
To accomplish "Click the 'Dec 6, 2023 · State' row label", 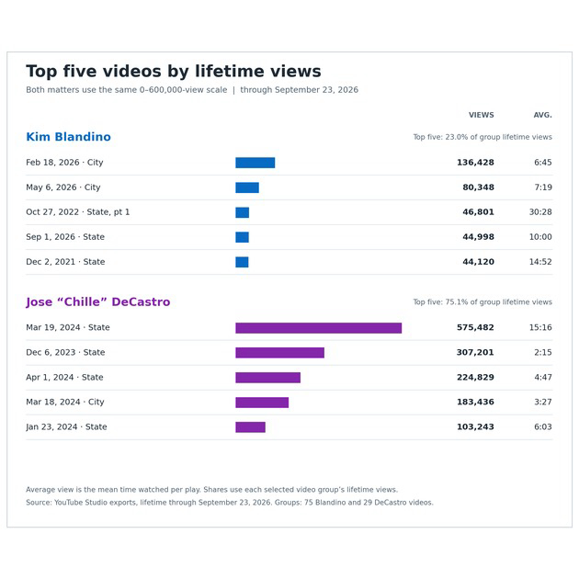I will coord(65,352).
